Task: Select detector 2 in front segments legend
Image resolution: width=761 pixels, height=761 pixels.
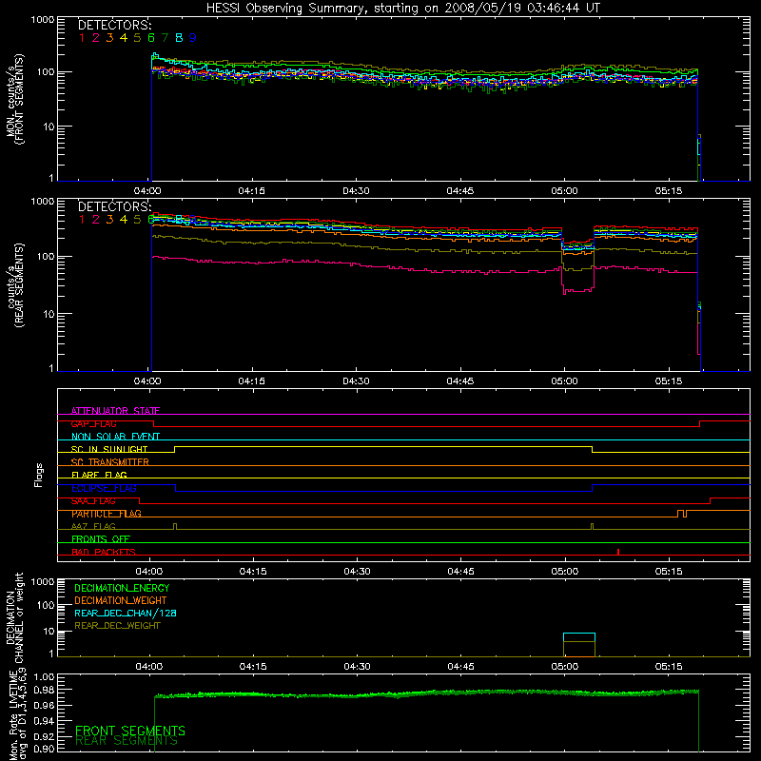Action: coord(96,38)
